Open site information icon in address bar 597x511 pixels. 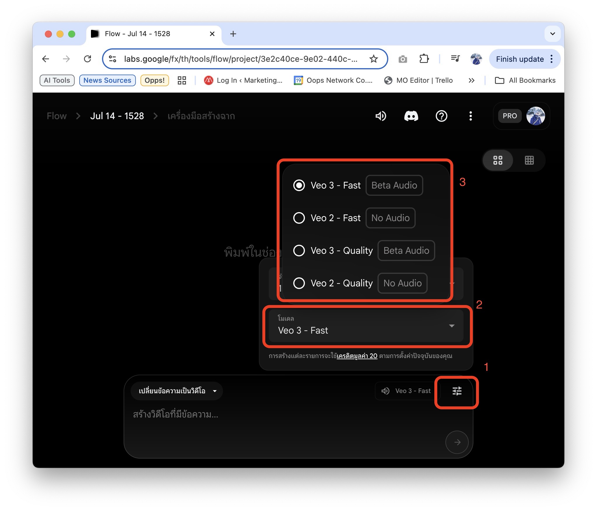click(113, 59)
